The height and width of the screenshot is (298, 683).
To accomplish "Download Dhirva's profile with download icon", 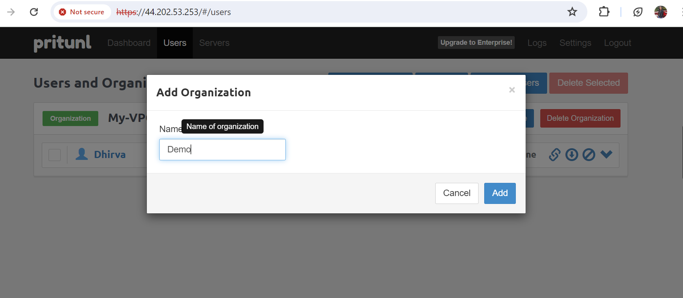I will pyautogui.click(x=572, y=155).
